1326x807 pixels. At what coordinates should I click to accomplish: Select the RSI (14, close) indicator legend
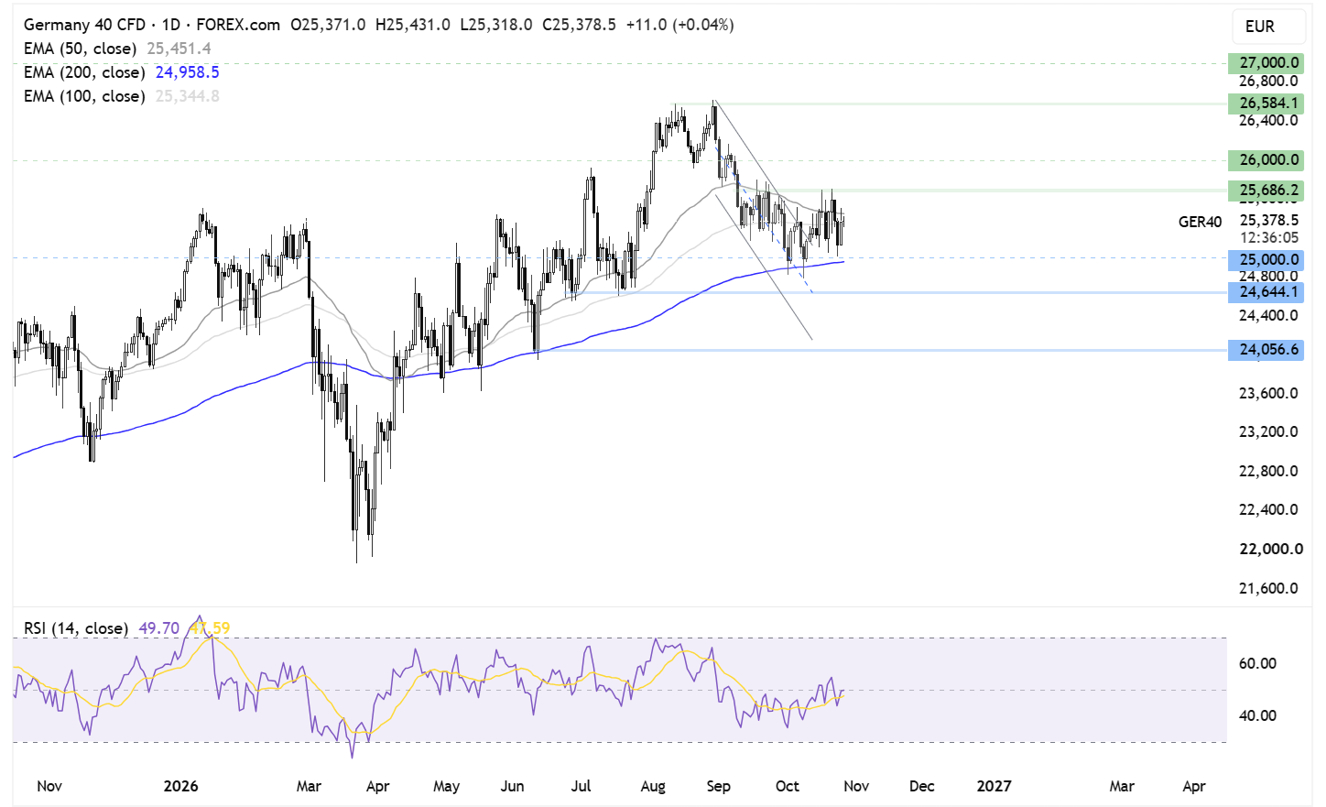[x=76, y=628]
